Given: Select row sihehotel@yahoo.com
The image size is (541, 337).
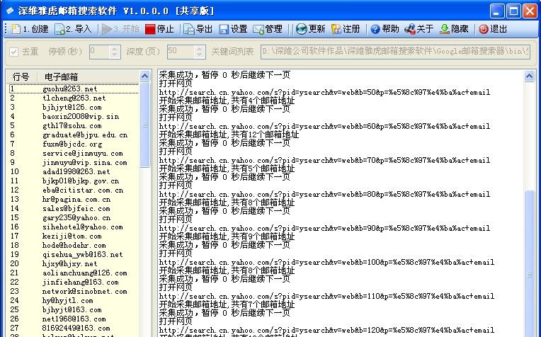Looking at the screenshot, I should [x=73, y=227].
